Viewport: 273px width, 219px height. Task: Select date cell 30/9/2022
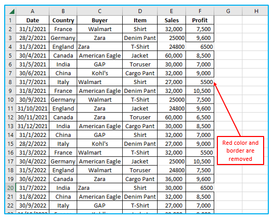click(33, 206)
